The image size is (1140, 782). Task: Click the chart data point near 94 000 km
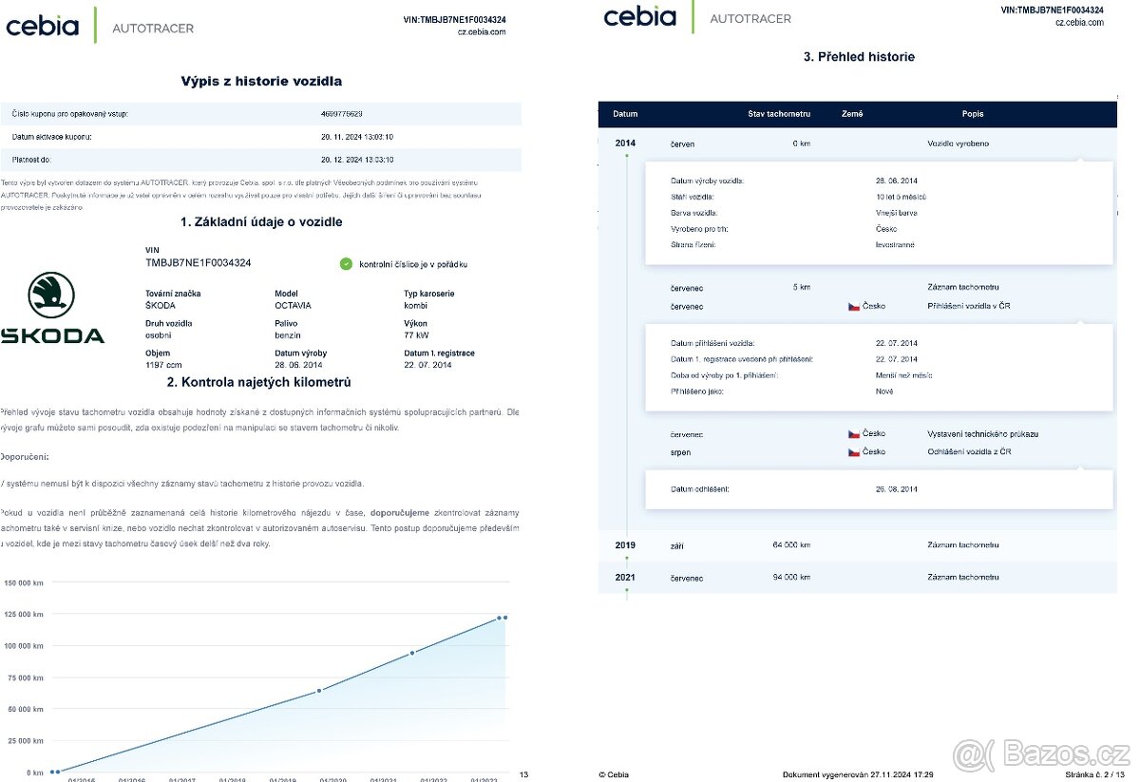coord(411,653)
